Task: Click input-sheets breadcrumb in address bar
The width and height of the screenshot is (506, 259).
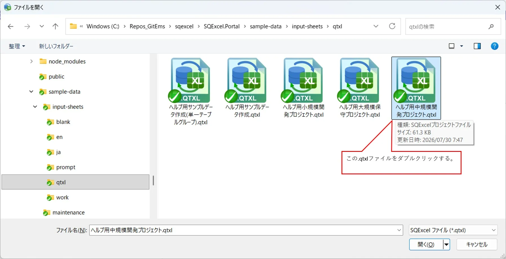Action: pyautogui.click(x=307, y=26)
